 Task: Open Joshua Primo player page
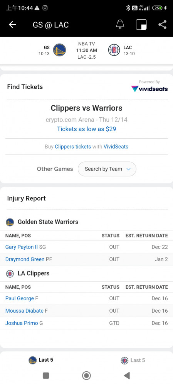click(22, 323)
